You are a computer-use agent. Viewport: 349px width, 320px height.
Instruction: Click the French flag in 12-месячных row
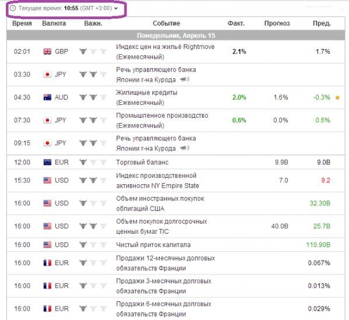click(x=47, y=263)
